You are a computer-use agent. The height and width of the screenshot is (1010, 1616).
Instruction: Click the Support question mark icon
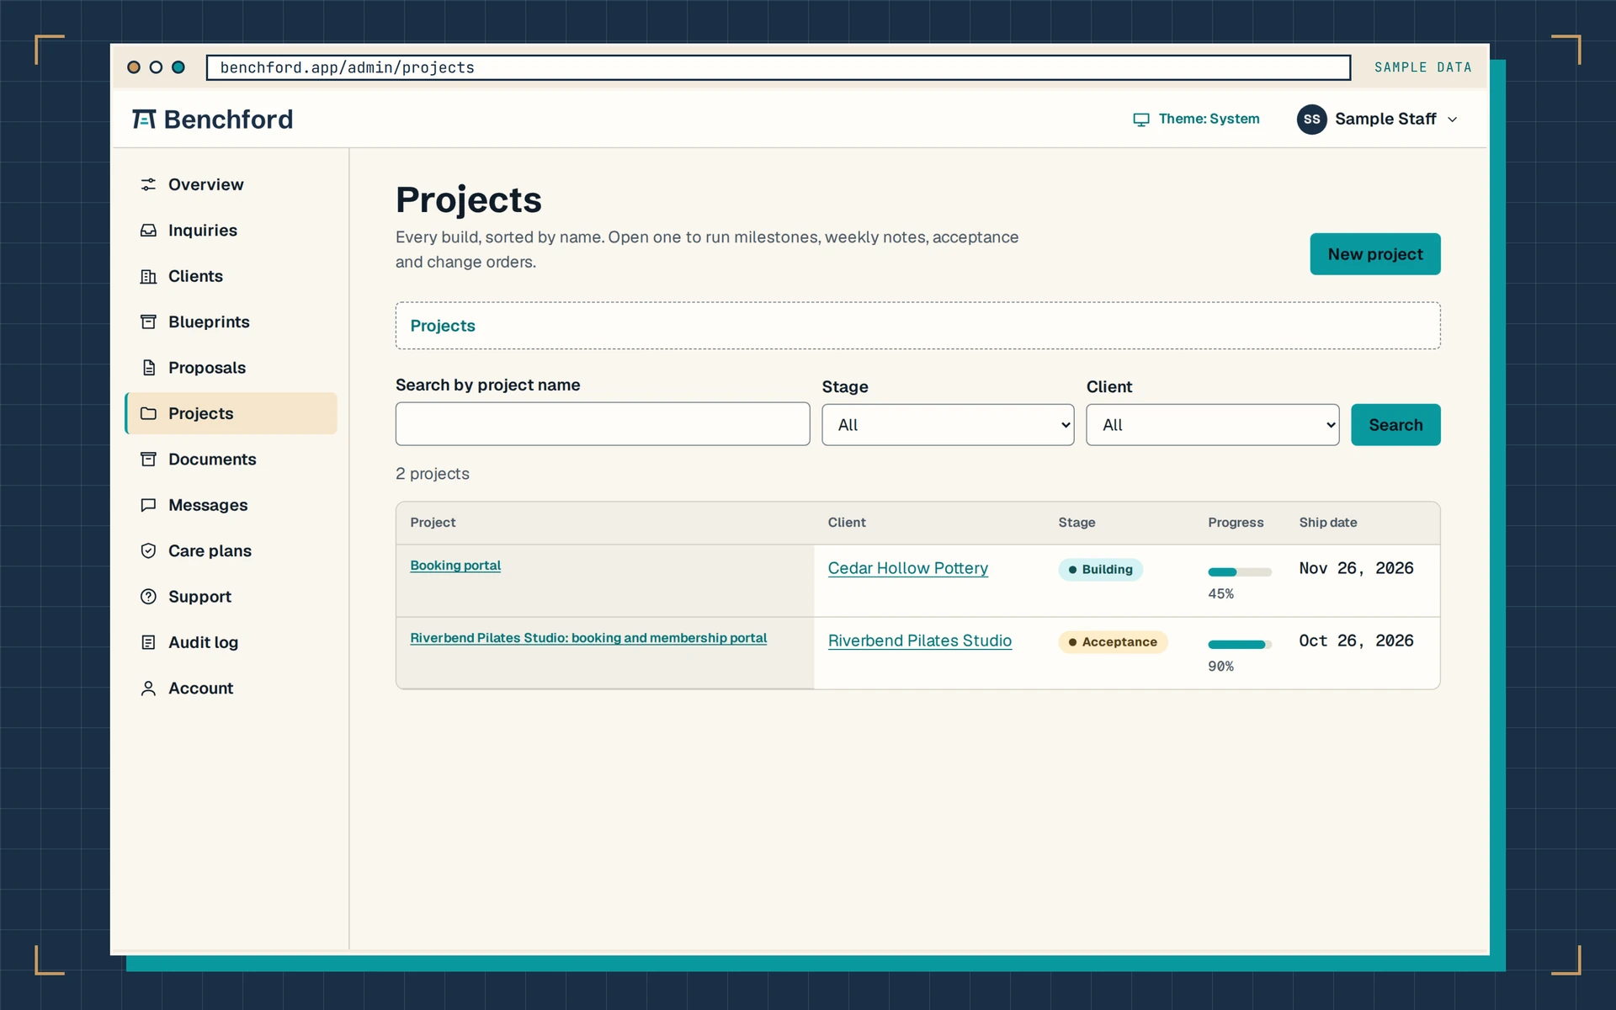(148, 597)
